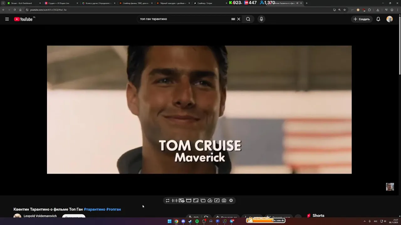Open a new browser tab with plus
401x225 pixels.
point(306,3)
